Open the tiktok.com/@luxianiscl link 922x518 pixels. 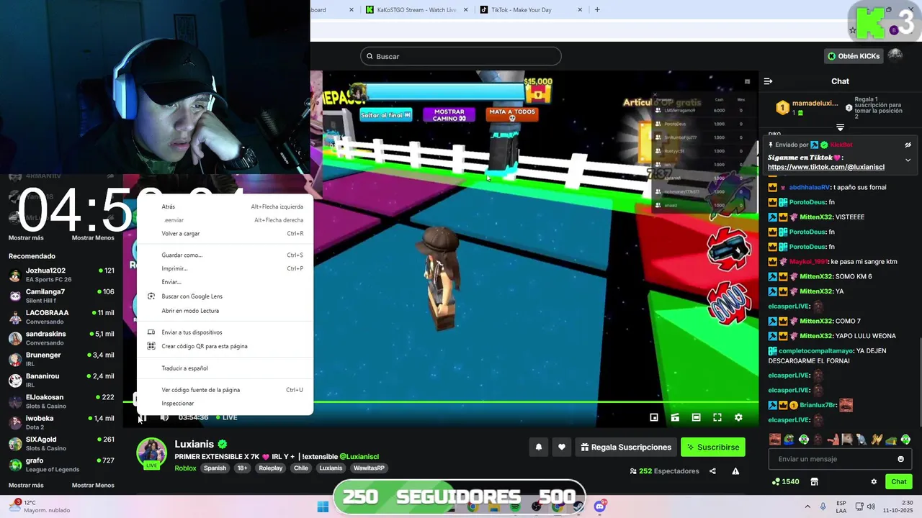click(826, 167)
